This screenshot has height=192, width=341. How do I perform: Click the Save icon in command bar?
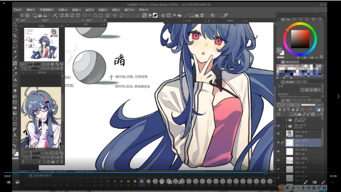point(45,15)
